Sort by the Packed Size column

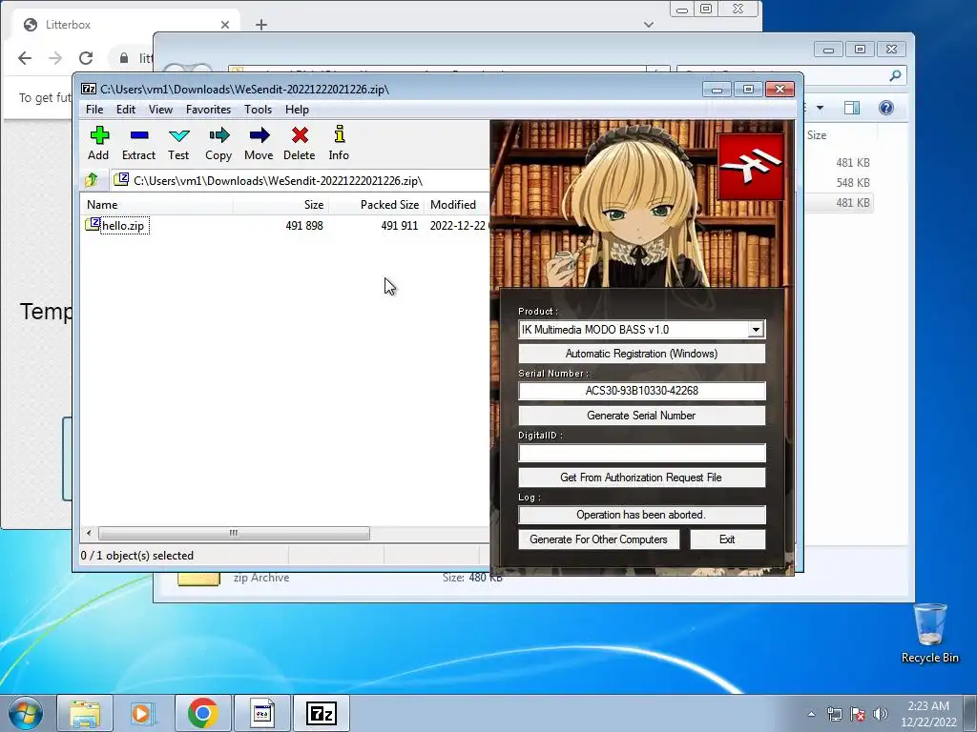click(x=376, y=205)
